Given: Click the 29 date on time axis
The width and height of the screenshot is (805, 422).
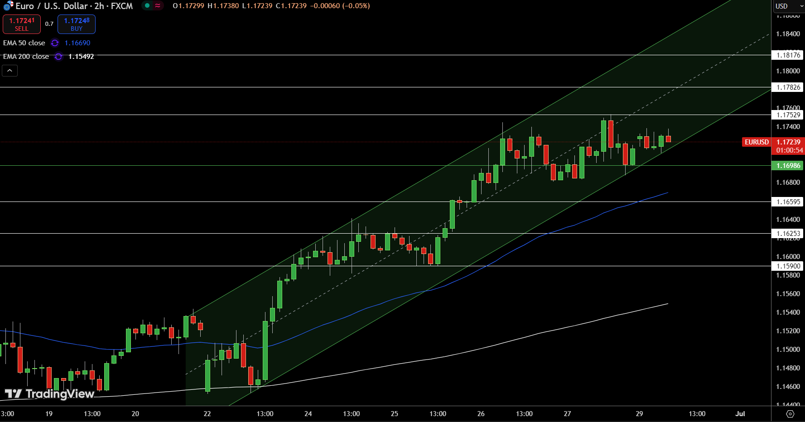Looking at the screenshot, I should tap(639, 414).
